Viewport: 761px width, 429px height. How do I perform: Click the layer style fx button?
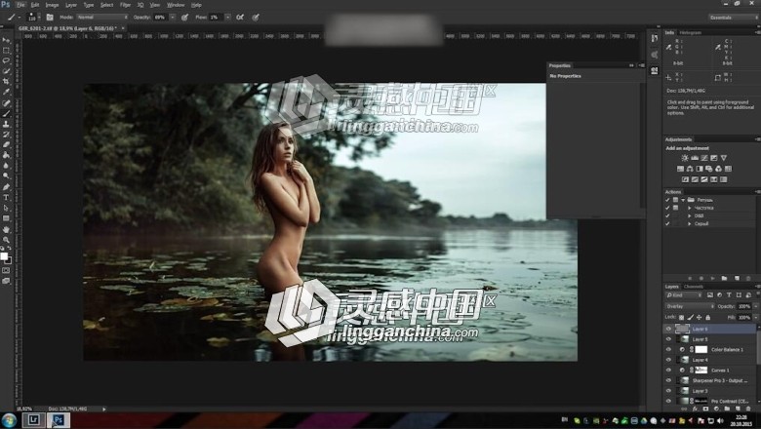tap(695, 409)
